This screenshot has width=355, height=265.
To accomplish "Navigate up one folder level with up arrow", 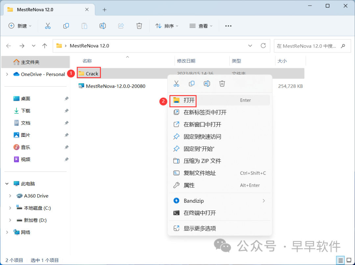I will pyautogui.click(x=45, y=46).
